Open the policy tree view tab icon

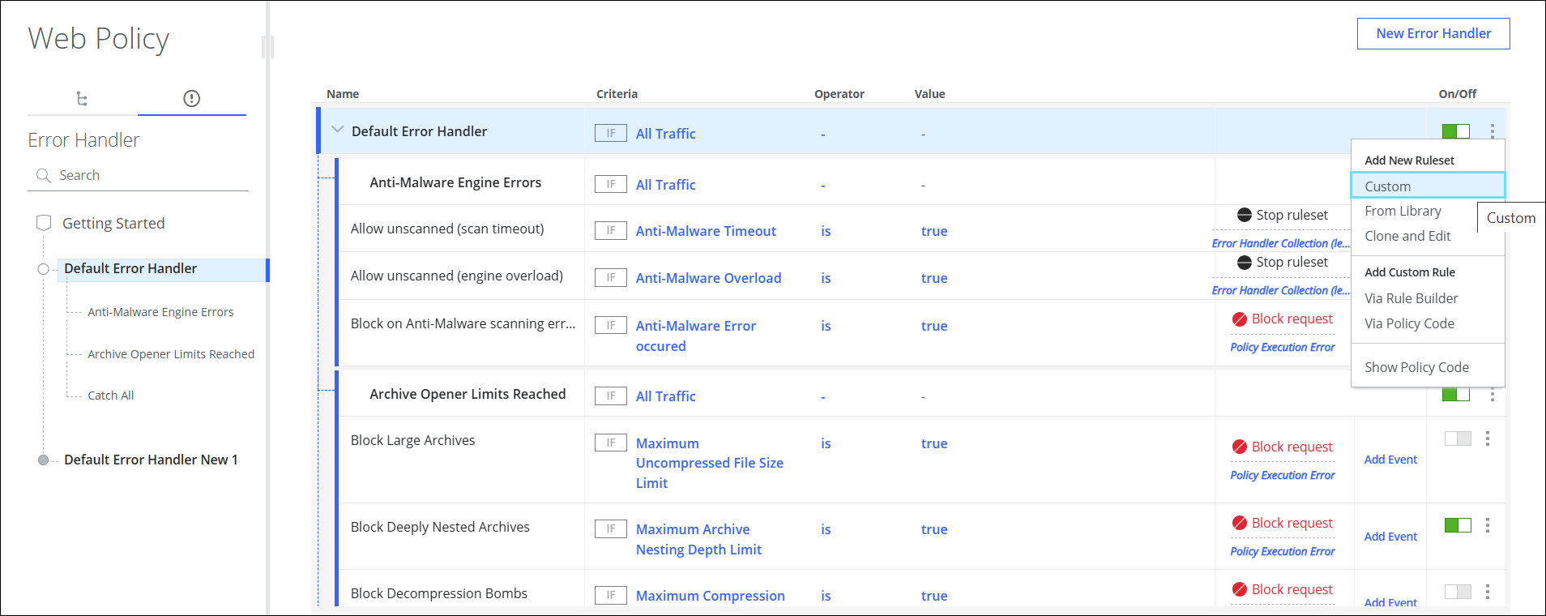coord(82,99)
